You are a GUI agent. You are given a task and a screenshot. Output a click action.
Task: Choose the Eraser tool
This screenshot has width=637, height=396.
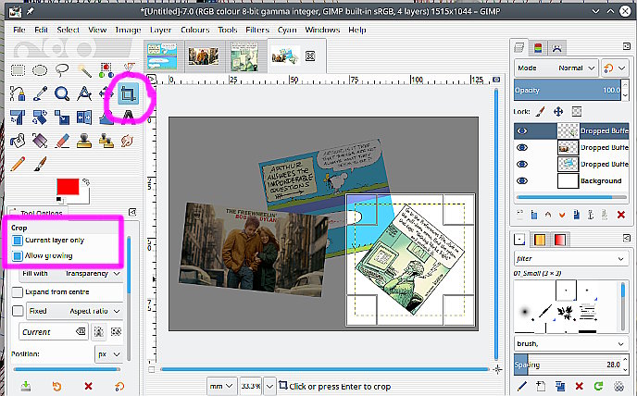point(62,141)
